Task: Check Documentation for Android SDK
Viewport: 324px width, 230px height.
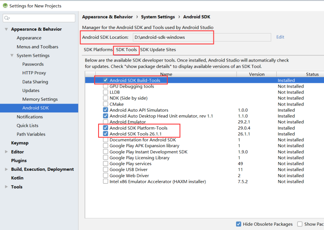Action: 106,140
